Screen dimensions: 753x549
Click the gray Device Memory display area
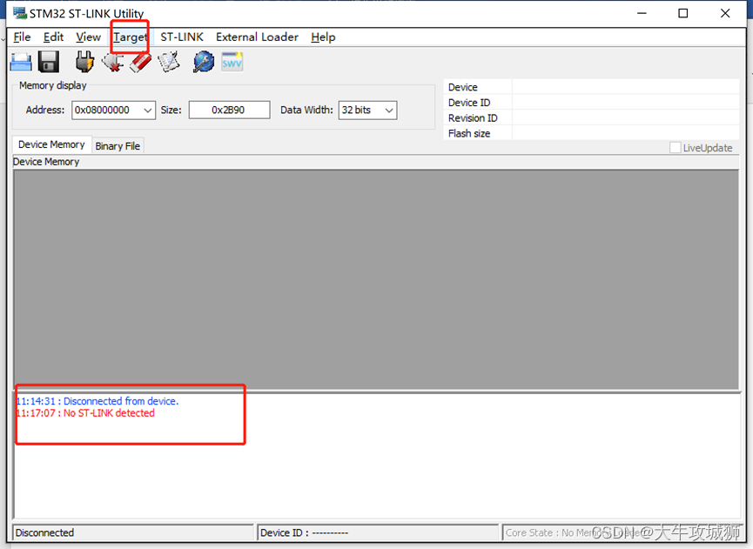pos(376,280)
